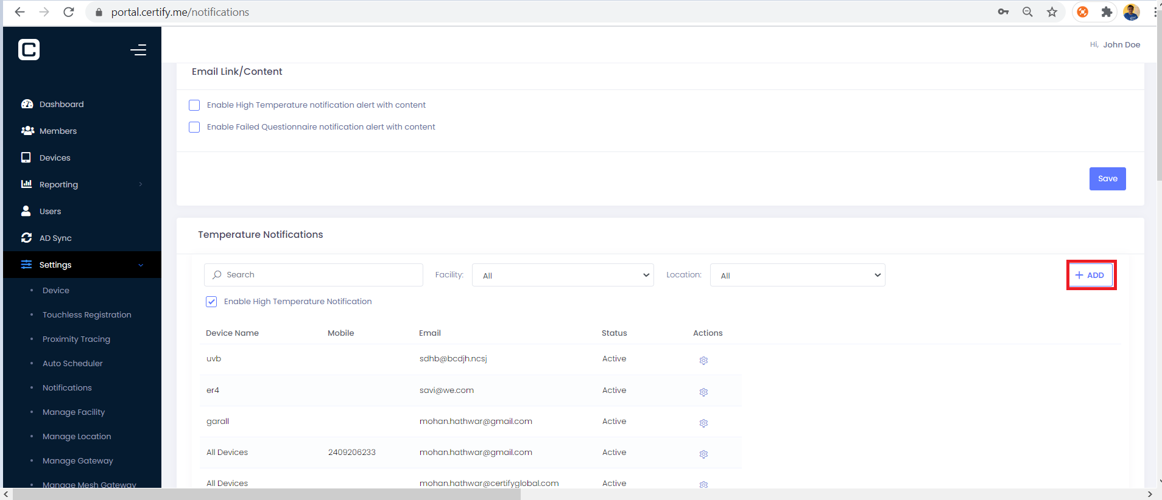Click the AD Sync refresh icon
The height and width of the screenshot is (500, 1162).
(x=26, y=238)
